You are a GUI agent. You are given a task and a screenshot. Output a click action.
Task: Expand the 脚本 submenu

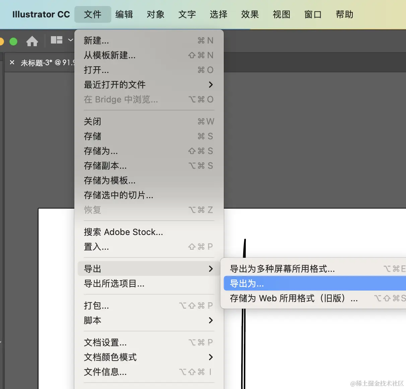(149, 320)
